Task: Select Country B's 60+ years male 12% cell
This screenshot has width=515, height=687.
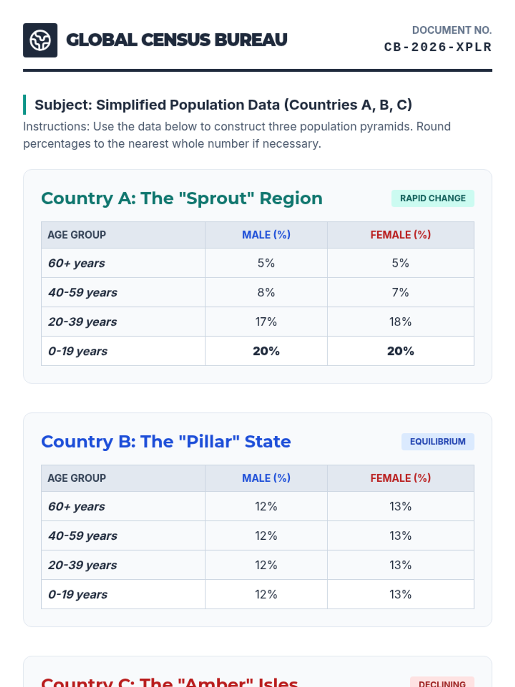Action: (x=266, y=507)
